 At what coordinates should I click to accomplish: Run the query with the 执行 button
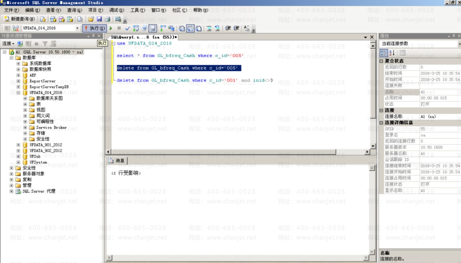95,28
